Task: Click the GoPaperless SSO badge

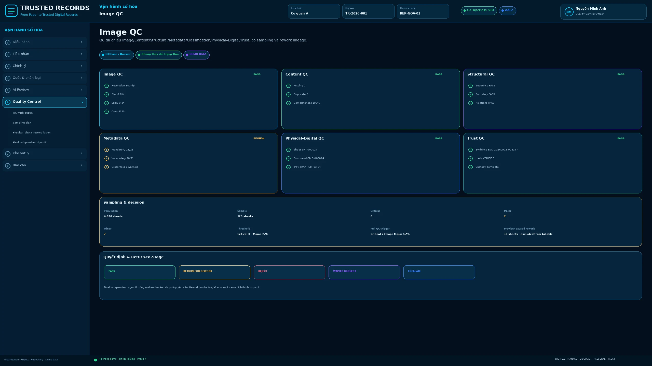Action: tap(479, 11)
